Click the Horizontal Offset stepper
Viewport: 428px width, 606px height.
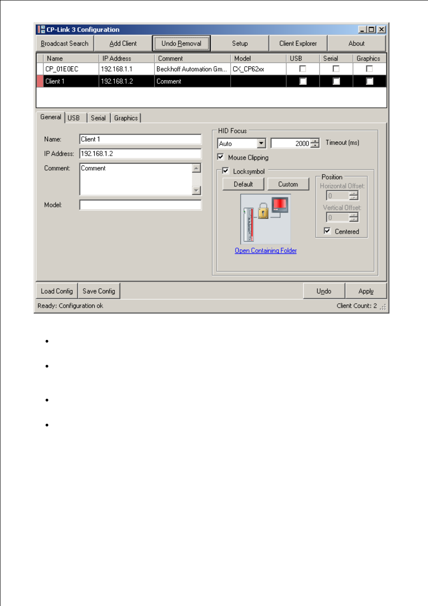coord(354,196)
